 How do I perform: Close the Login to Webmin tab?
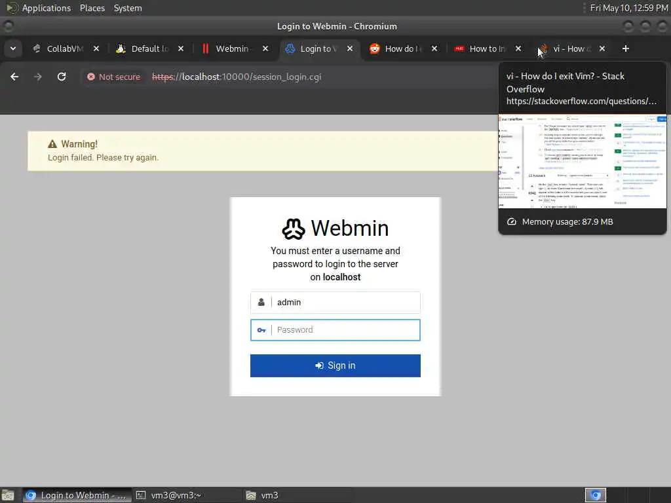click(x=350, y=48)
